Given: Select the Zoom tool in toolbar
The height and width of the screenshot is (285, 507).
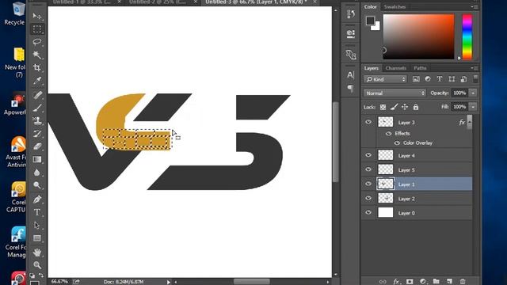Looking at the screenshot, I should 37,265.
